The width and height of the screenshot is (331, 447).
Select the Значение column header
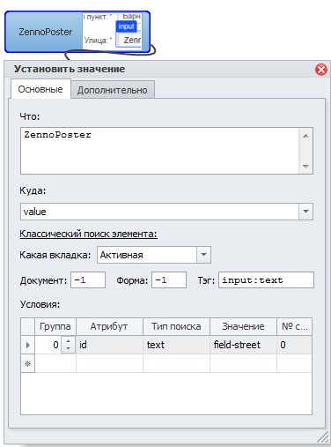coord(243,326)
